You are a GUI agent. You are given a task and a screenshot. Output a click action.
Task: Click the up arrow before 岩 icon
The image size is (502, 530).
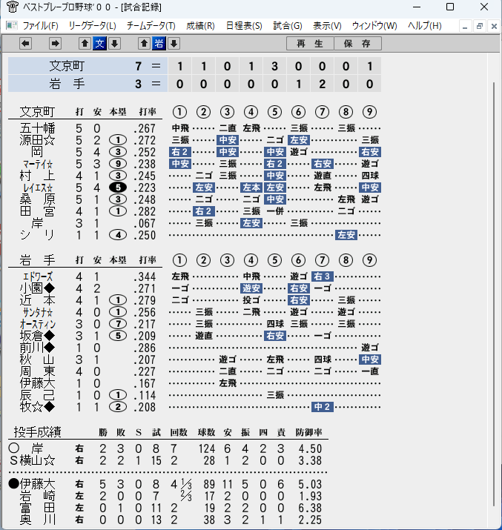(144, 43)
